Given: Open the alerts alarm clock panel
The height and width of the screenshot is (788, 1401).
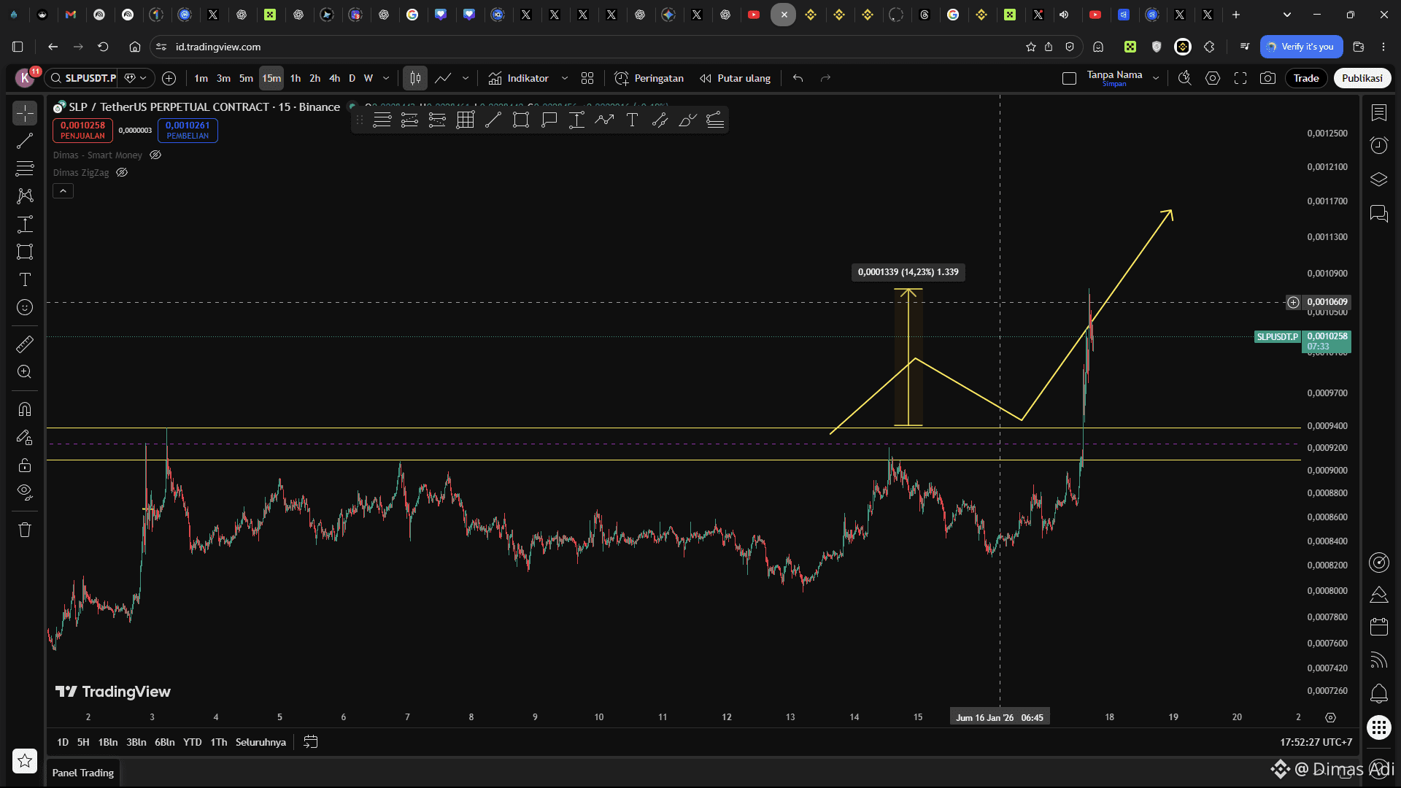Looking at the screenshot, I should tap(1378, 145).
